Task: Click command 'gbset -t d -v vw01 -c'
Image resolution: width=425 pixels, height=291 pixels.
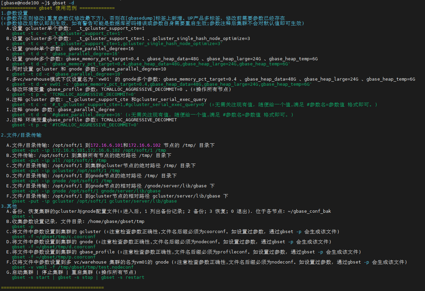Action: (x=162, y=84)
